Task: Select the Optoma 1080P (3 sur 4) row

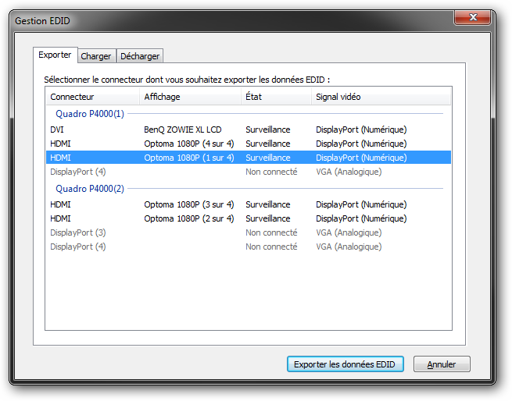Action: [188, 204]
